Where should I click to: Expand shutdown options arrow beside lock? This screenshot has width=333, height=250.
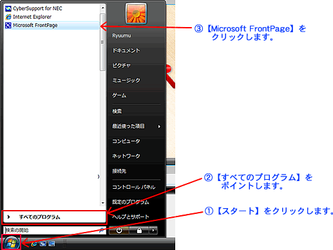click(x=153, y=231)
